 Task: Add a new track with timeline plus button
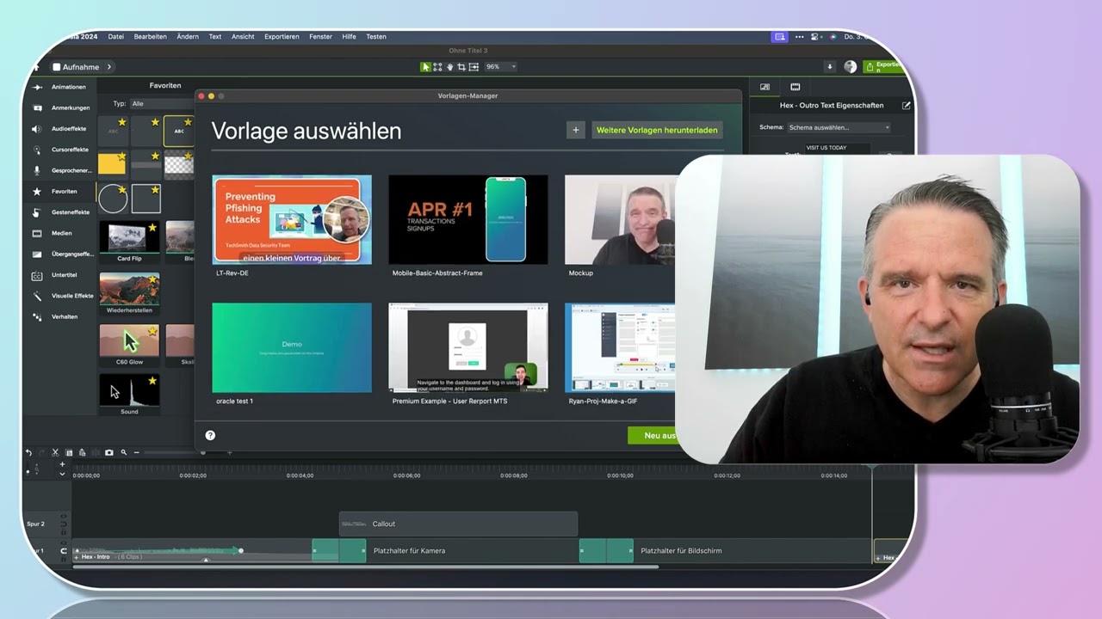click(62, 464)
